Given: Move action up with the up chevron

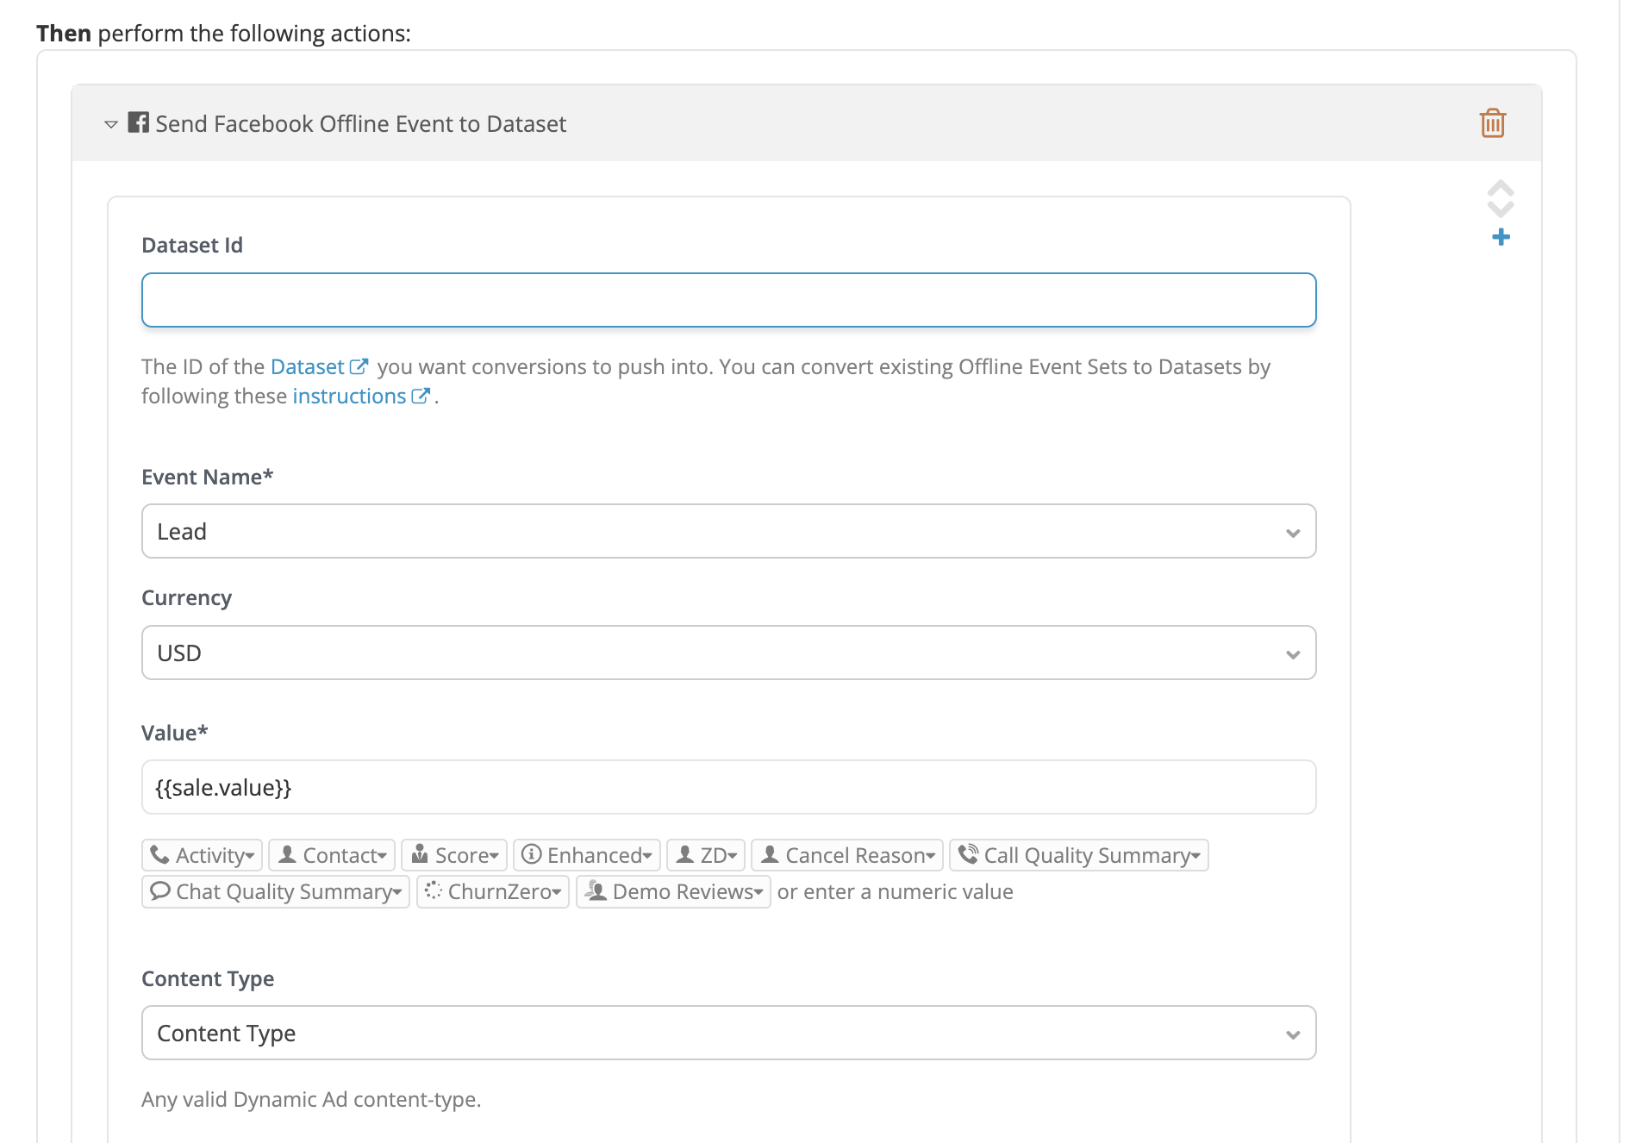Looking at the screenshot, I should [x=1501, y=189].
